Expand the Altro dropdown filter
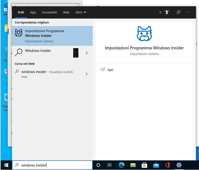The width and height of the screenshot is (199, 170). [81, 12]
